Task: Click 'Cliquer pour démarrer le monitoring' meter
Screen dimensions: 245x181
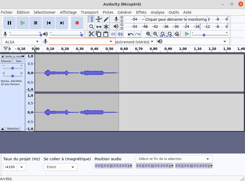Action: pos(176,19)
